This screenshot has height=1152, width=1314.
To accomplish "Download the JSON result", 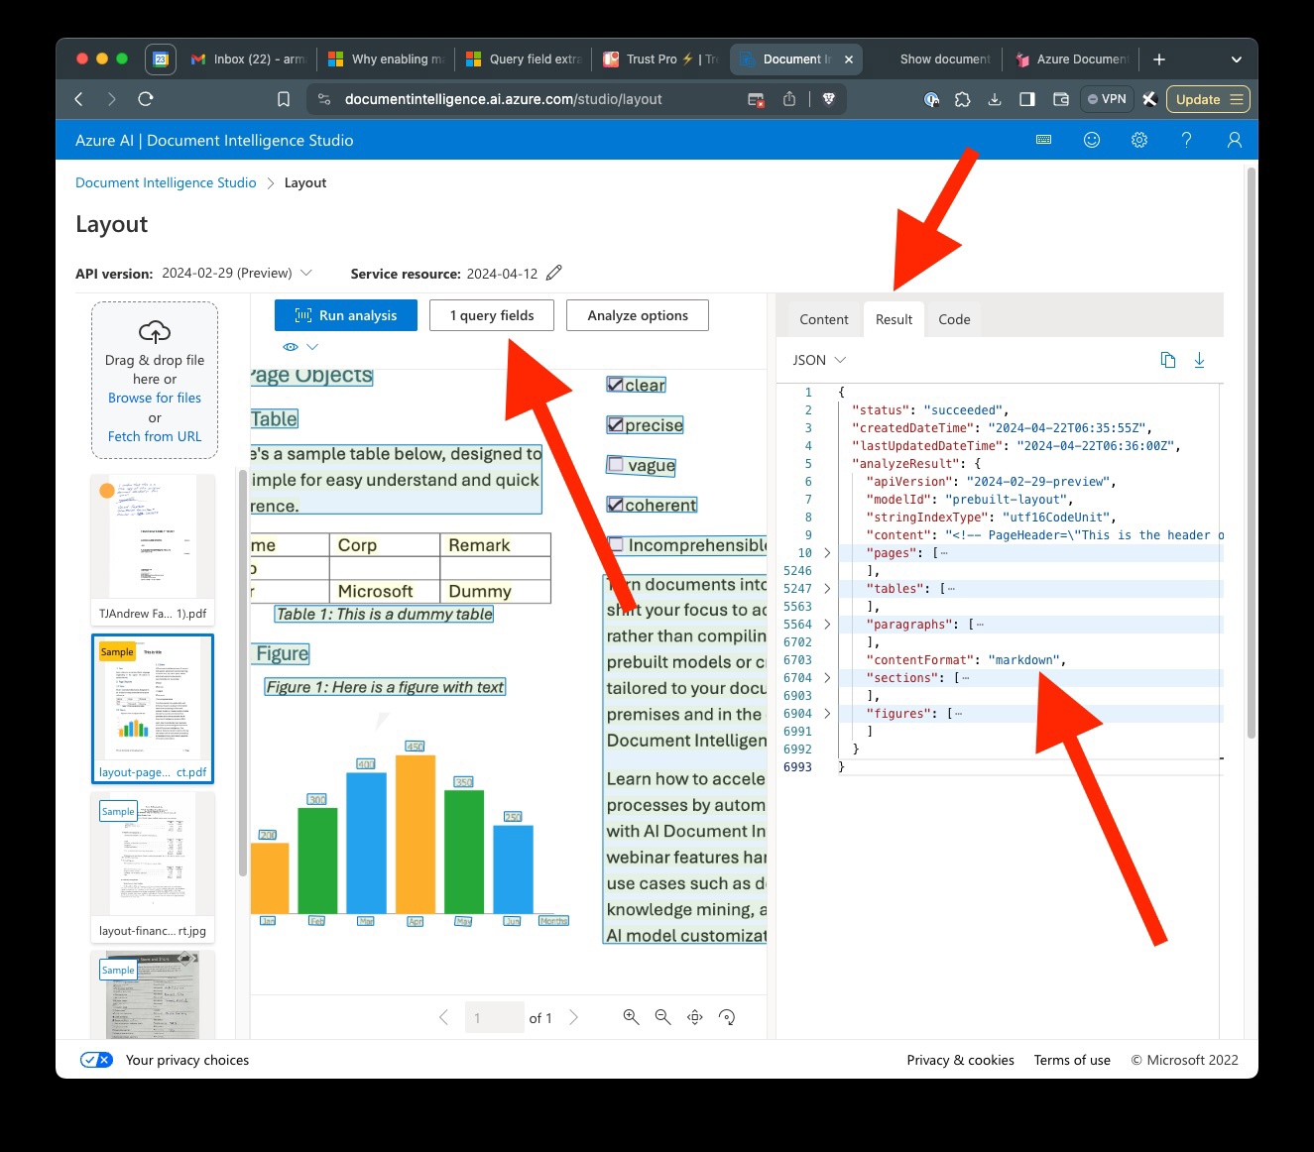I will click(x=1200, y=360).
